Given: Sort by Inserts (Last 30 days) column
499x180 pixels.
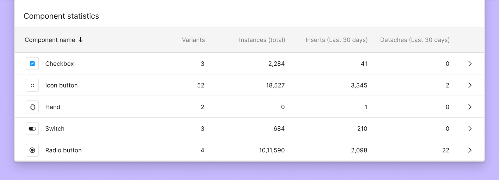Looking at the screenshot, I should coord(336,40).
